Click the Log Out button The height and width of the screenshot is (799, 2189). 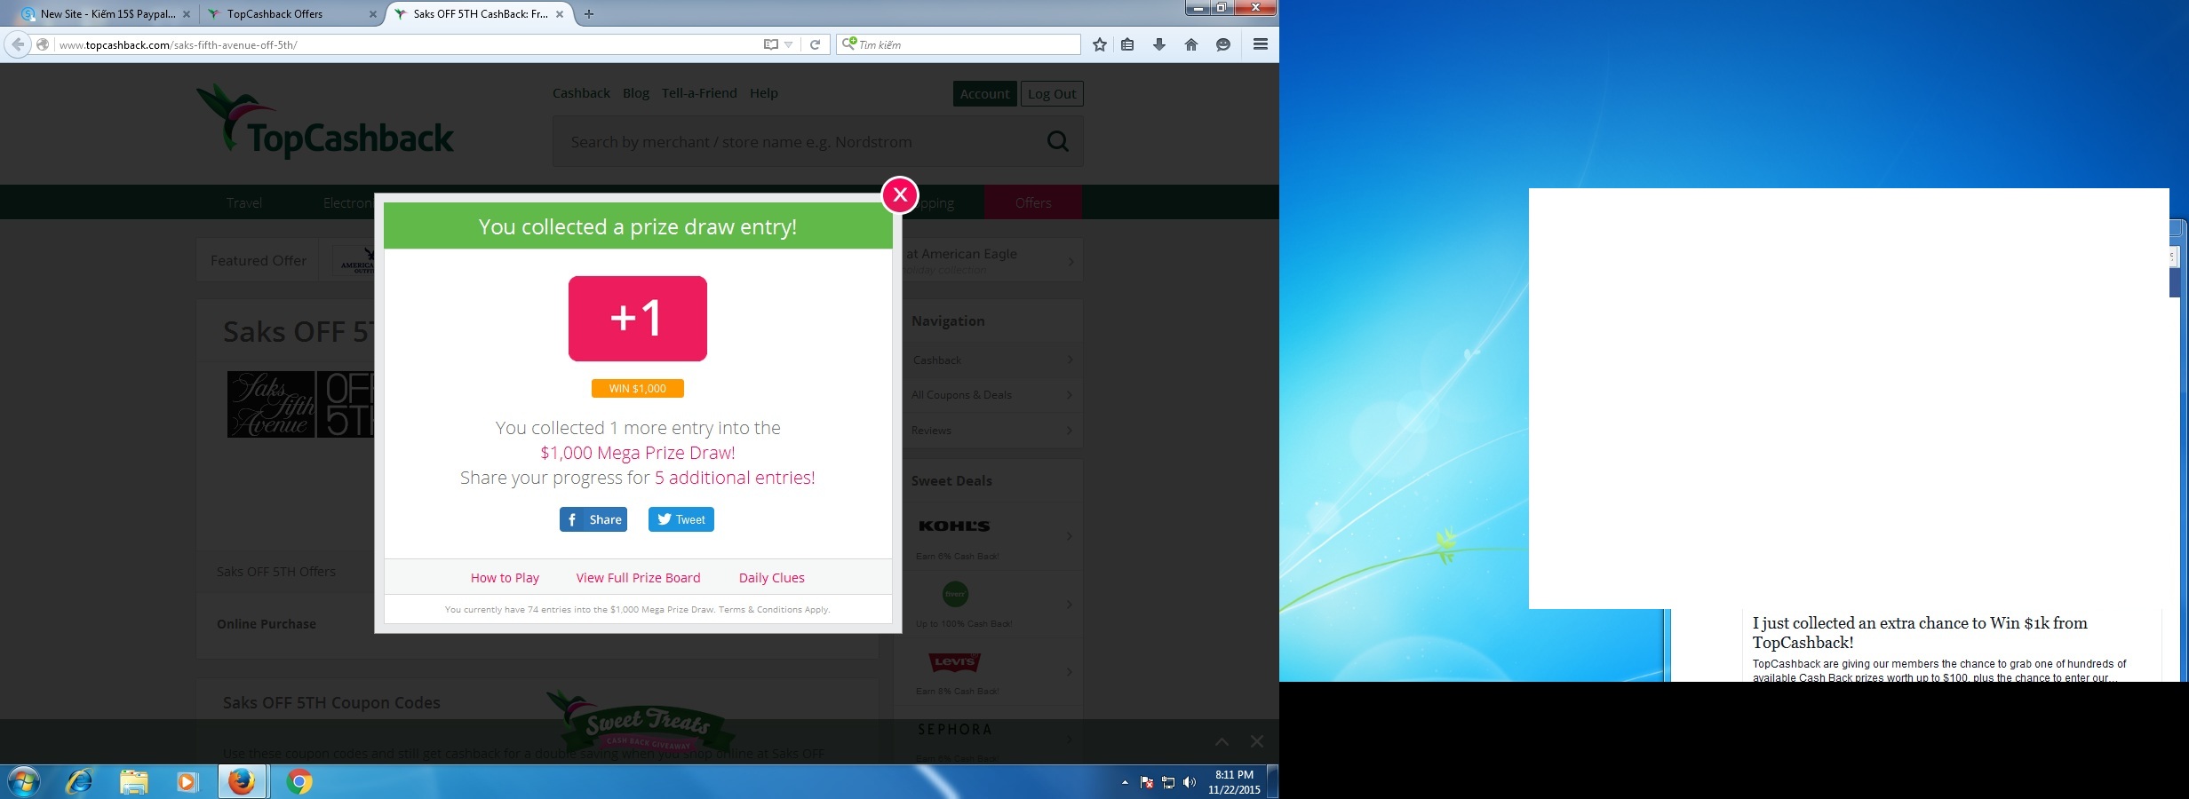pyautogui.click(x=1052, y=94)
